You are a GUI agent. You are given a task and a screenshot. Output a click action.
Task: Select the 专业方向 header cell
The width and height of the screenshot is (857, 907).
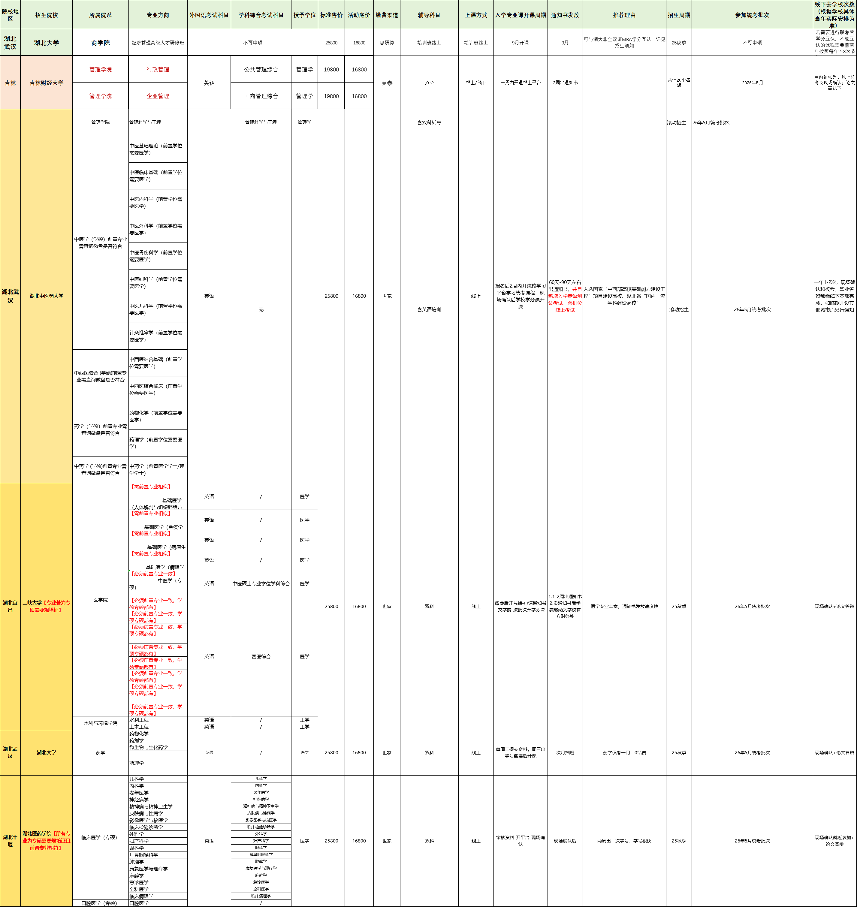pos(158,15)
